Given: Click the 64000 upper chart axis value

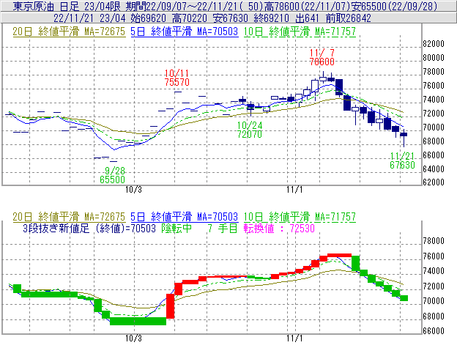Looking at the screenshot, I should [434, 169].
